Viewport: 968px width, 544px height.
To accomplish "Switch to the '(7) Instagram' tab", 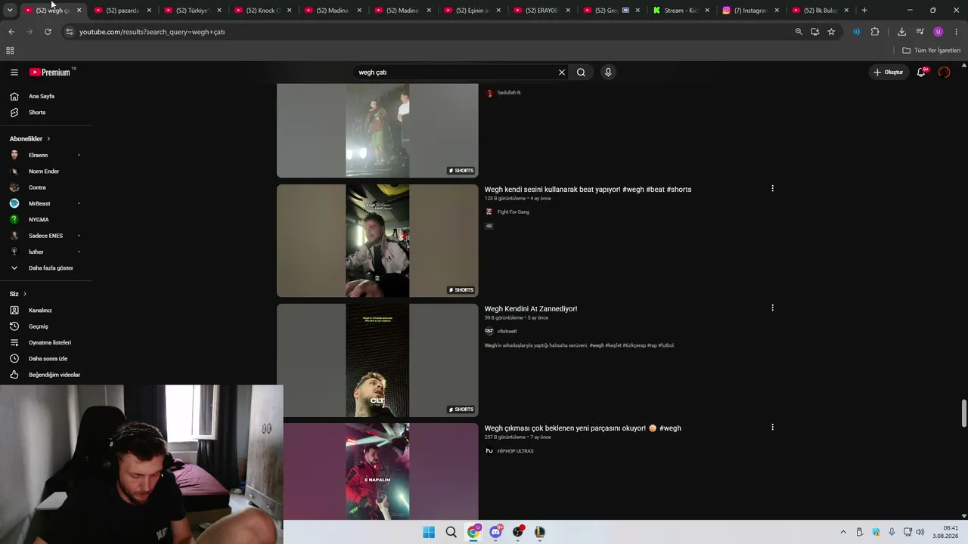I will coord(751,11).
